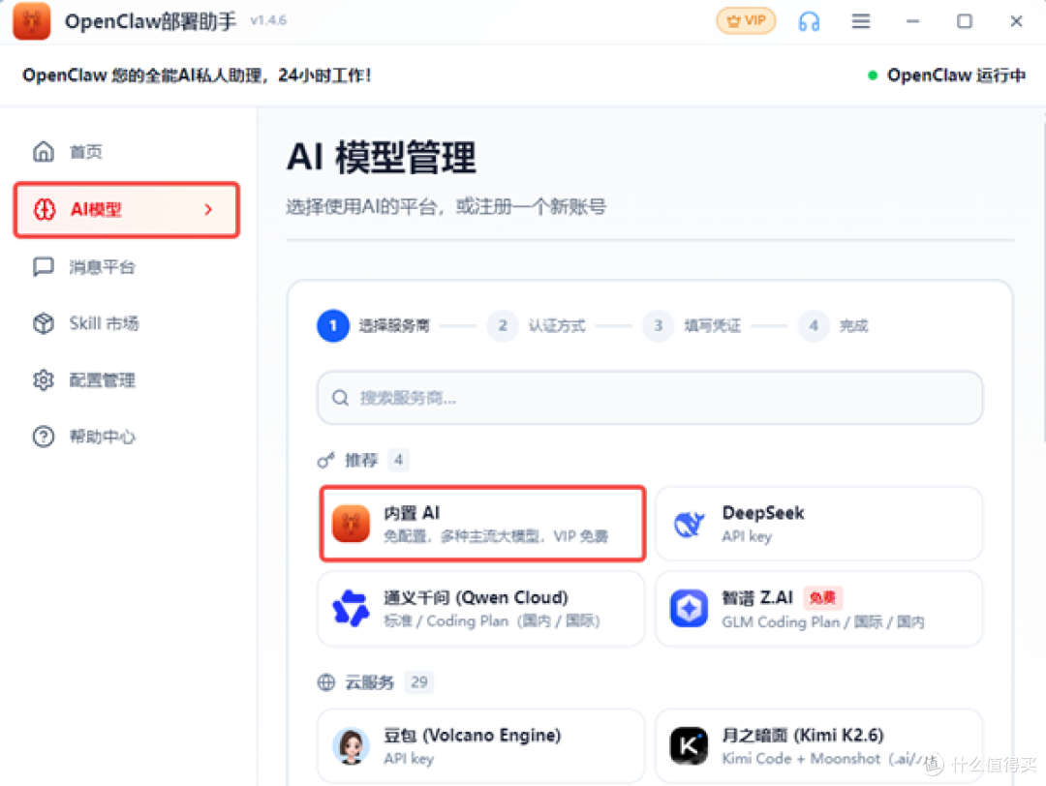Select step 1 选择服务商

coord(374,326)
